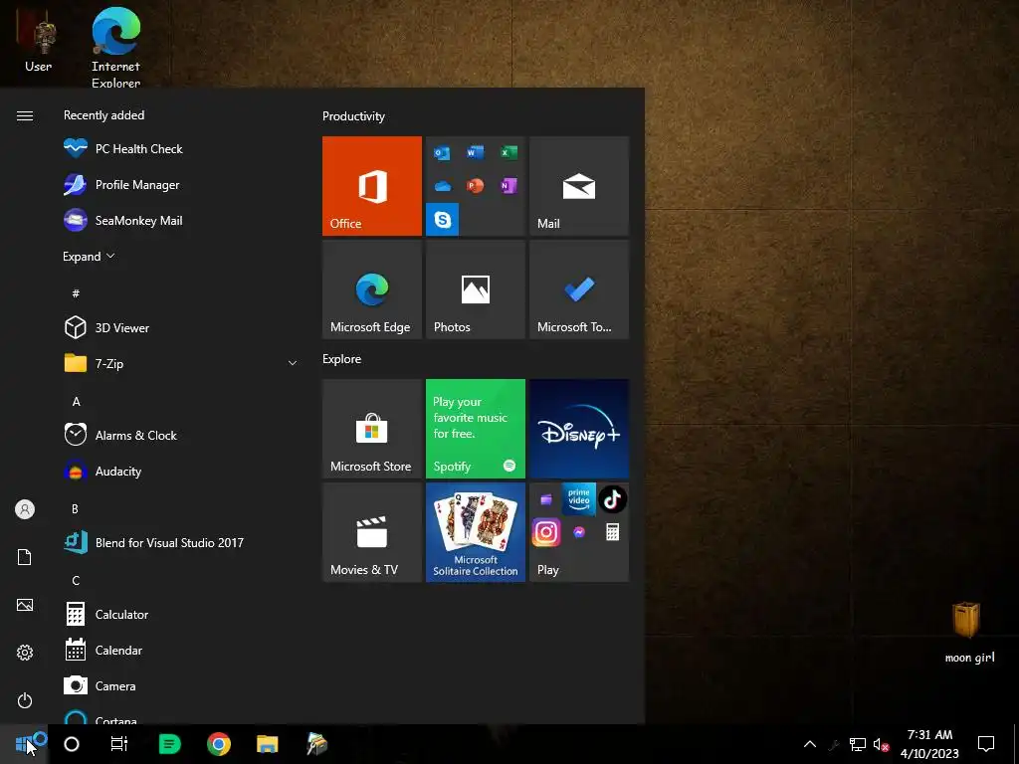Viewport: 1019px width, 764px height.
Task: Launch Audacity
Action: (x=180, y=471)
